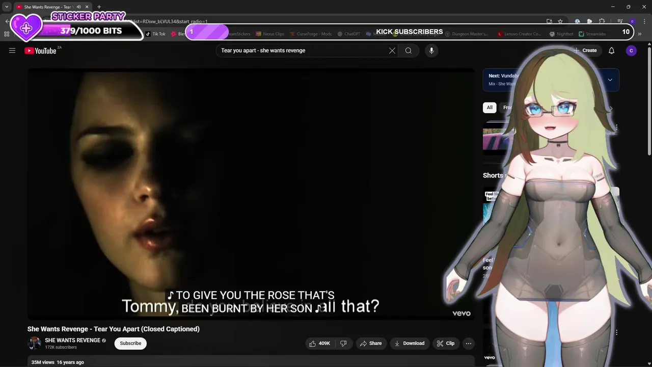652x367 pixels.
Task: Mute the She Wants Revenge browser tab
Action: [x=78, y=7]
